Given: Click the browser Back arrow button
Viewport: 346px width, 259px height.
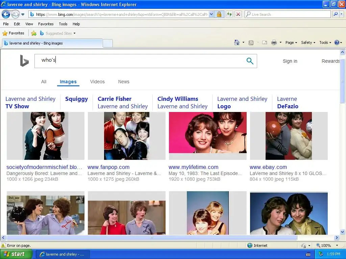Looking at the screenshot, I should point(6,15).
